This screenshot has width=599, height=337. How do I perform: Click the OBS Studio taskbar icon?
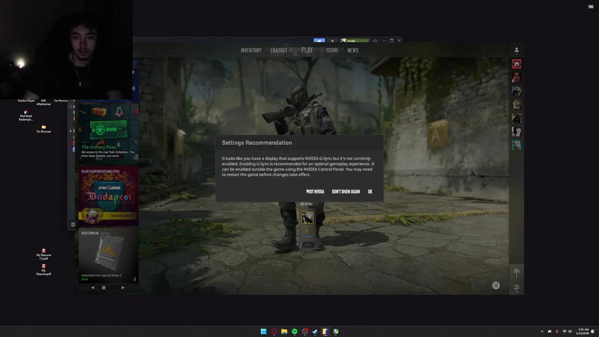pyautogui.click(x=305, y=331)
